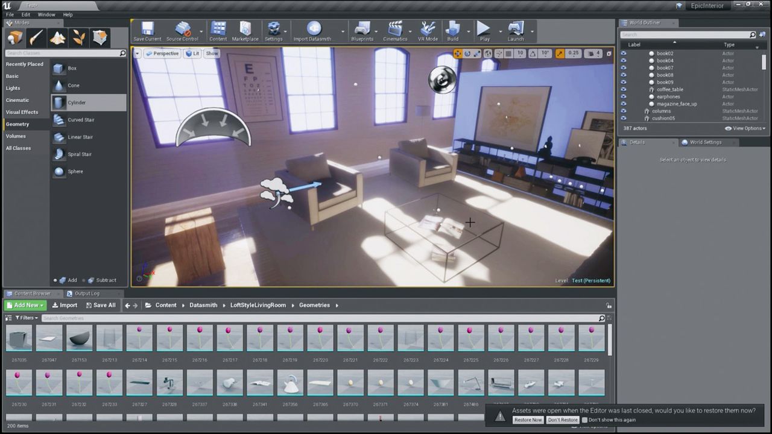Maximize the viewport with the corner icon
Image resolution: width=772 pixels, height=434 pixels.
tap(609, 54)
